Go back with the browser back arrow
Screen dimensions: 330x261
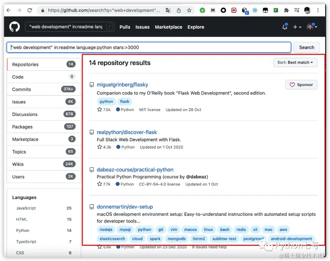click(9, 10)
